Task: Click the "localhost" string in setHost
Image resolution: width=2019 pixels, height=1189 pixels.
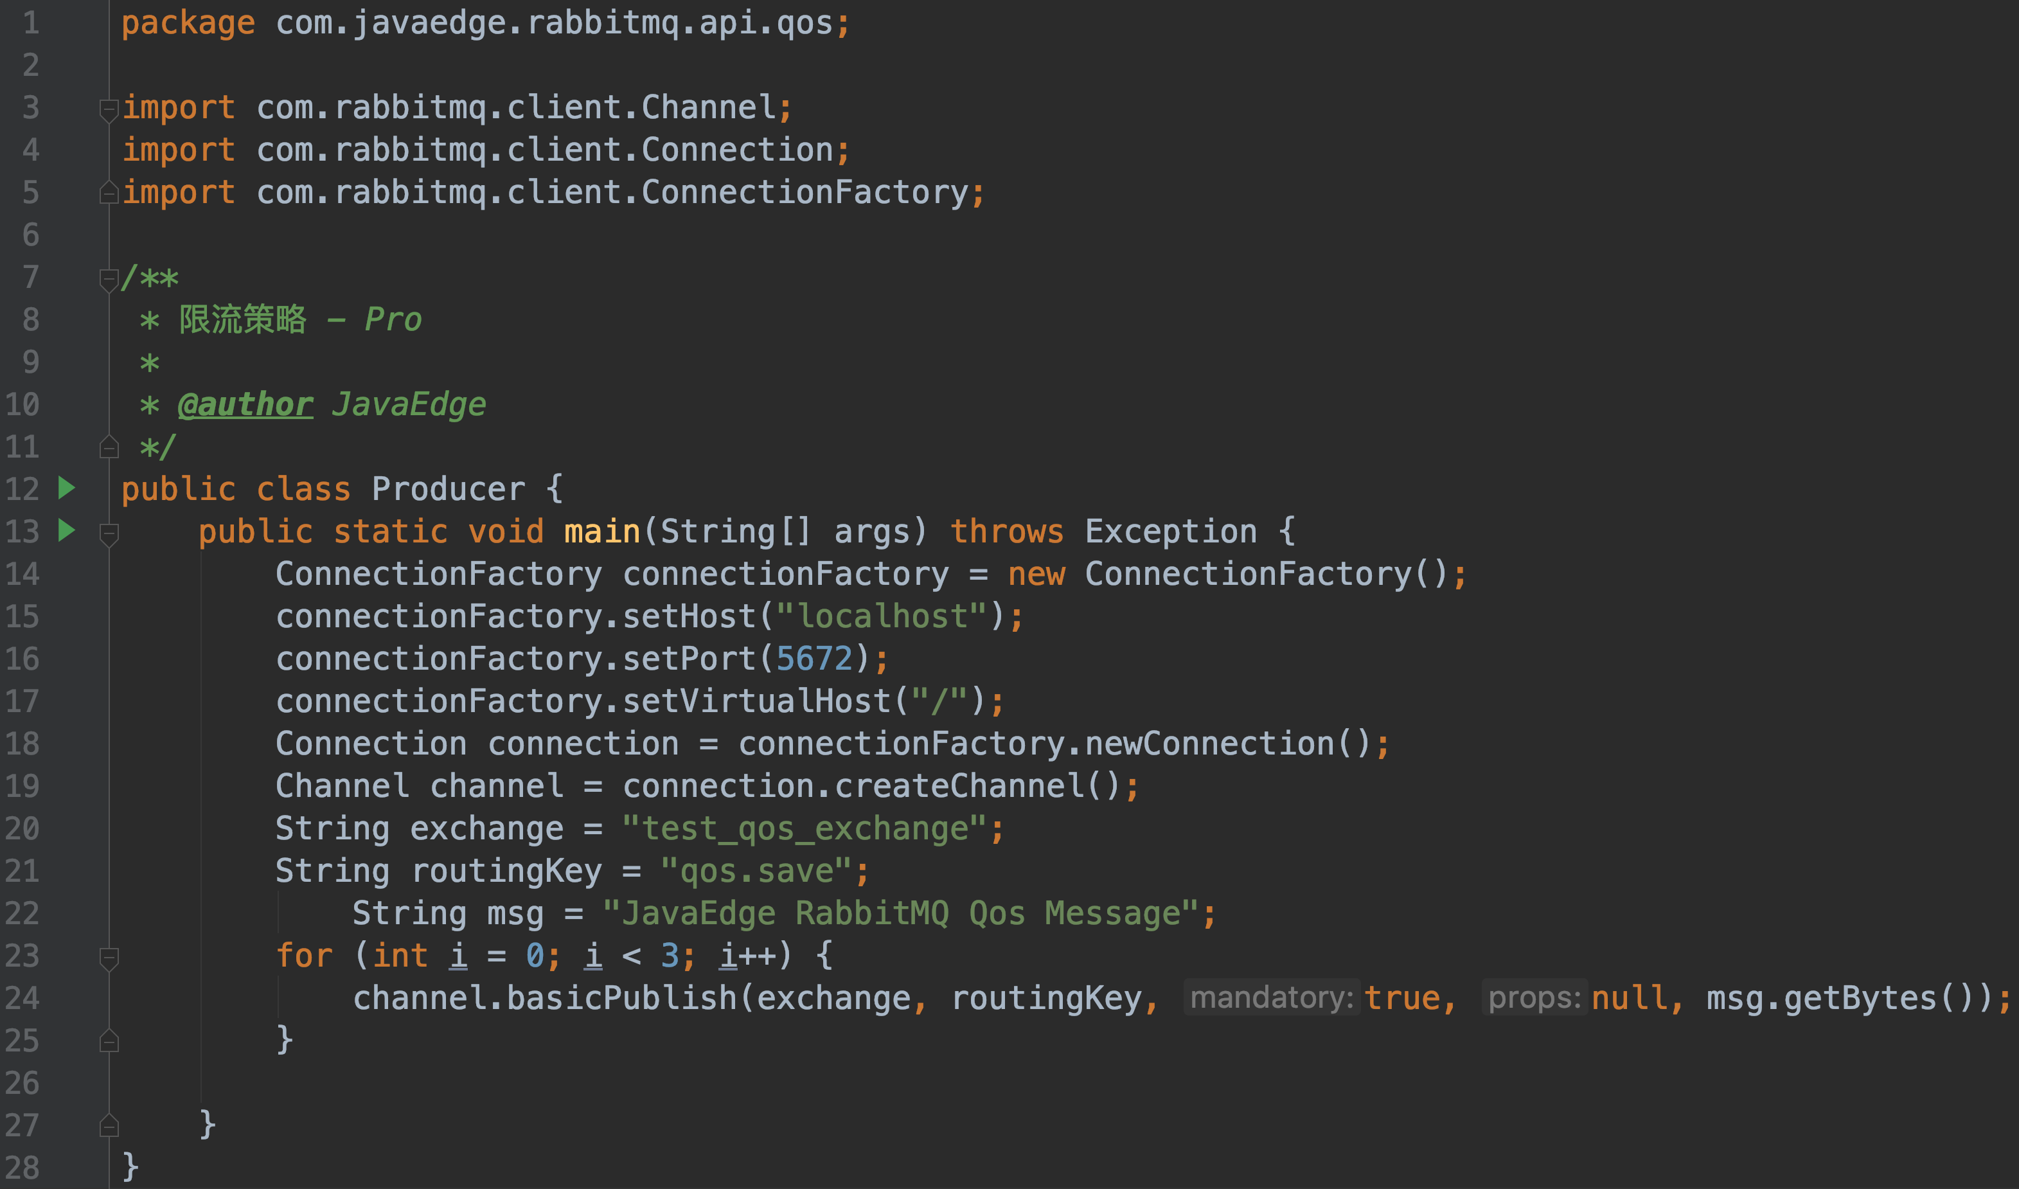Action: pyautogui.click(x=880, y=616)
